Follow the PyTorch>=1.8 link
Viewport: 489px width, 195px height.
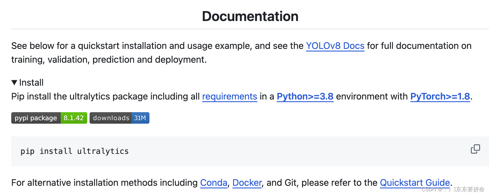click(x=440, y=96)
